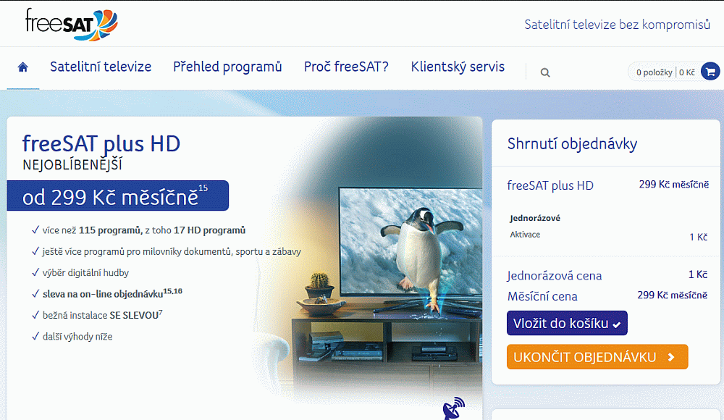This screenshot has width=724, height=420.
Task: Click Jednorázová cena label
Action: pyautogui.click(x=554, y=276)
